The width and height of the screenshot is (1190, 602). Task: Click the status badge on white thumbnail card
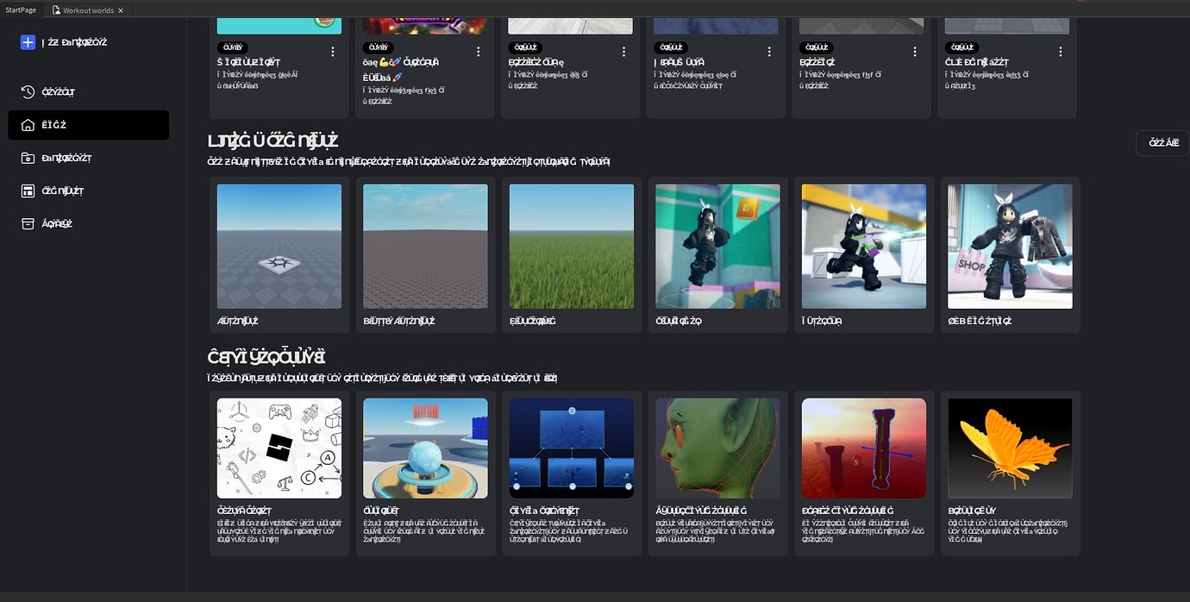pyautogui.click(x=526, y=47)
